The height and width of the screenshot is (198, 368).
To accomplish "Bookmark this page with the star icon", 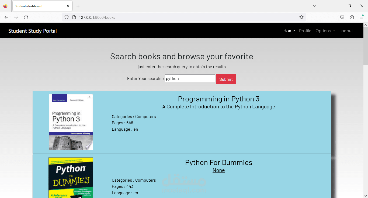I will tap(301, 17).
